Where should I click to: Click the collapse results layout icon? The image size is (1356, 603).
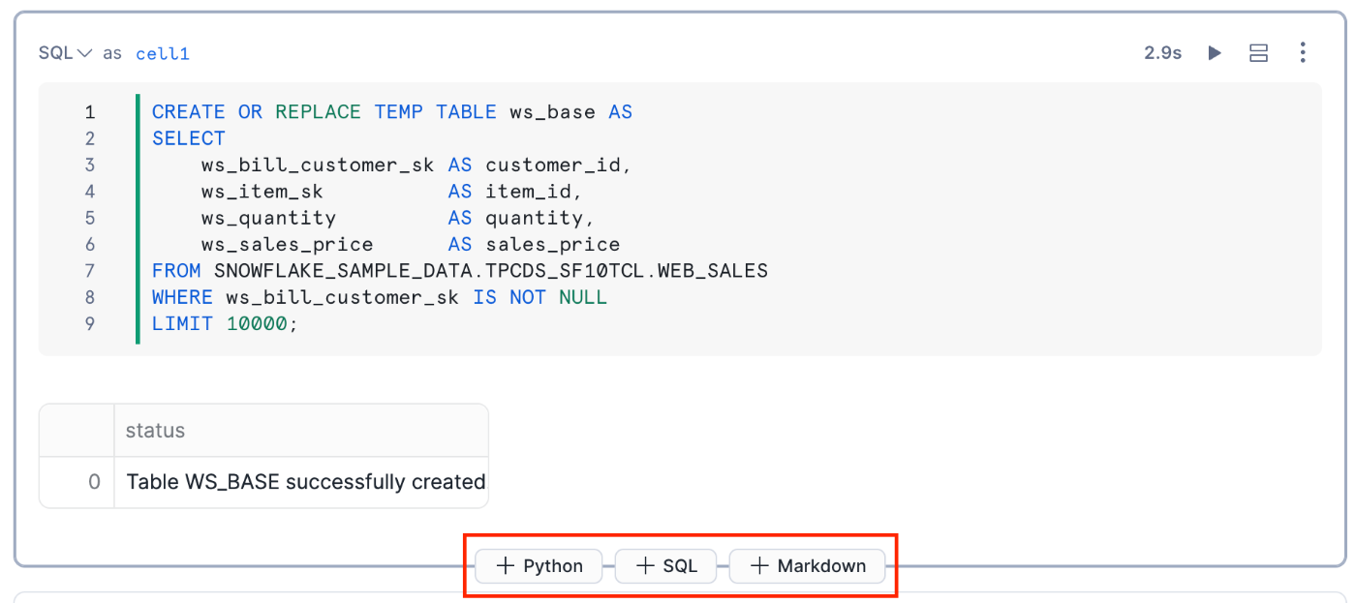point(1258,53)
